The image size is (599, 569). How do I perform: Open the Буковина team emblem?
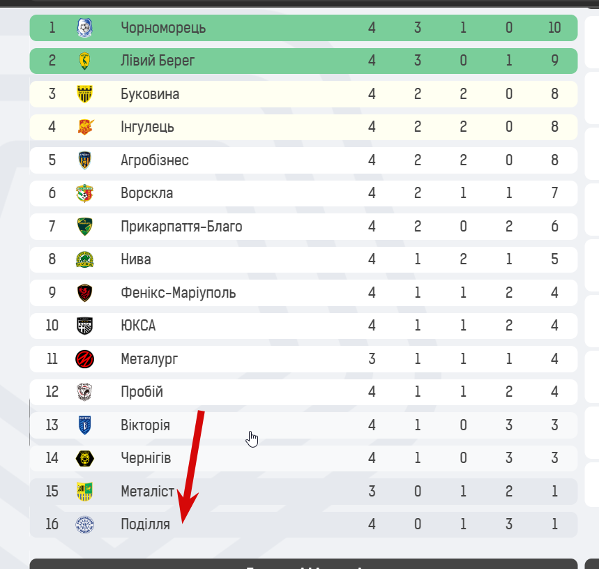click(85, 94)
